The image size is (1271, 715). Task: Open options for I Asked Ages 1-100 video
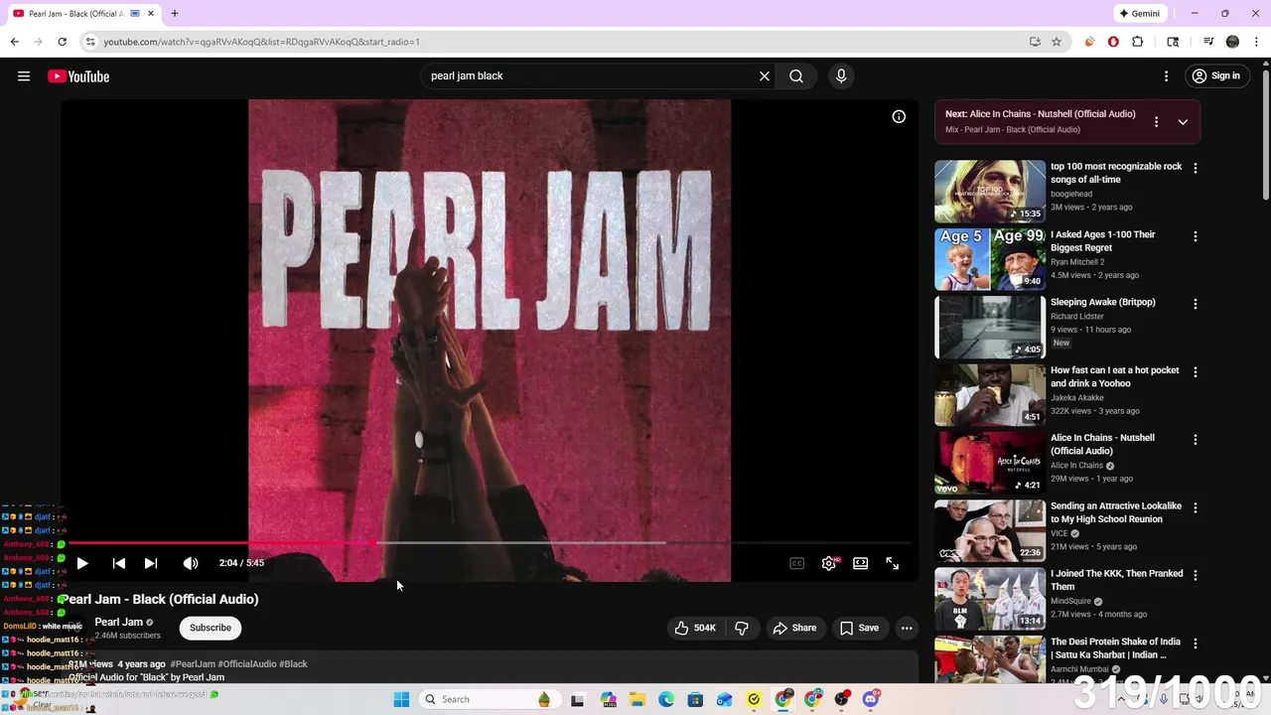click(1196, 236)
